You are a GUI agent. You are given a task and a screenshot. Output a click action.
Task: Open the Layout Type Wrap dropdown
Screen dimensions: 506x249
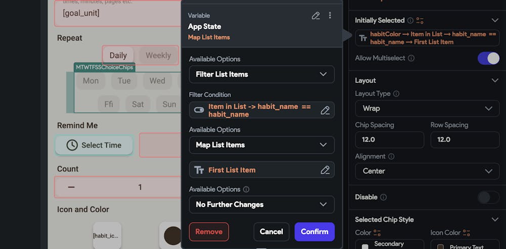pyautogui.click(x=427, y=109)
